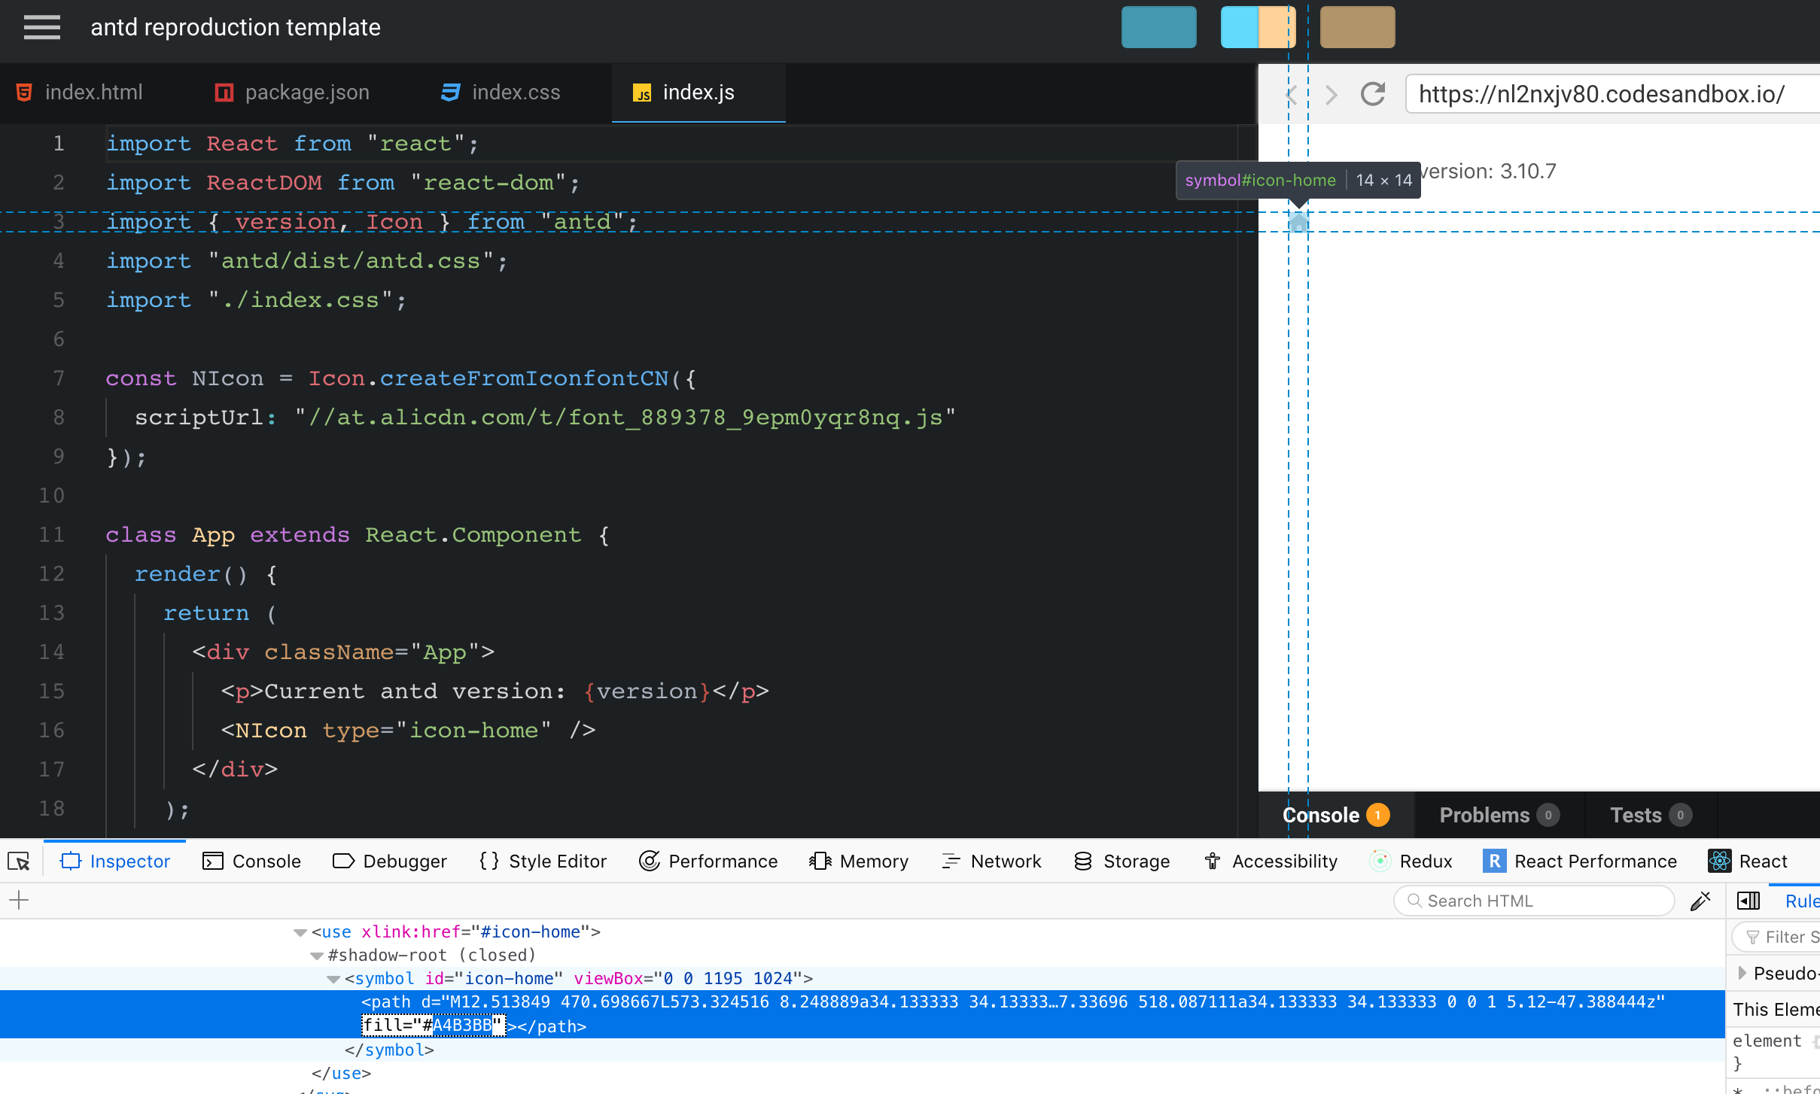Switch to the package.json tab

tap(292, 92)
